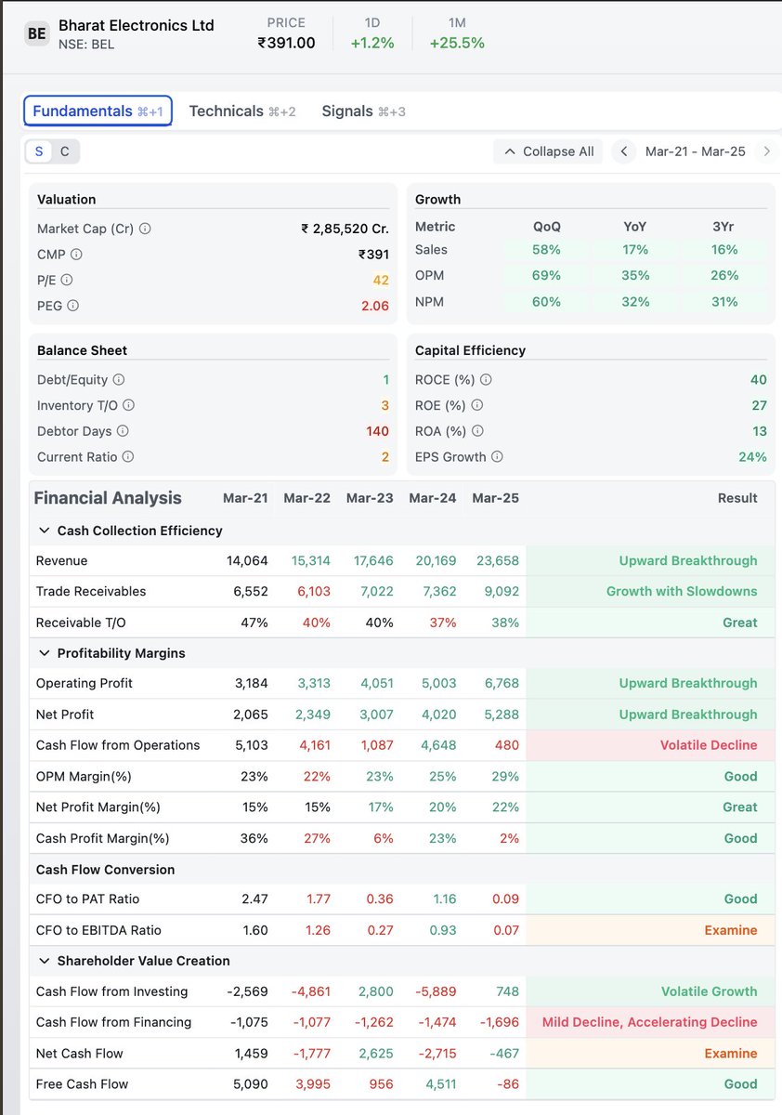
Task: Select the C consolidated toggle
Action: [65, 151]
